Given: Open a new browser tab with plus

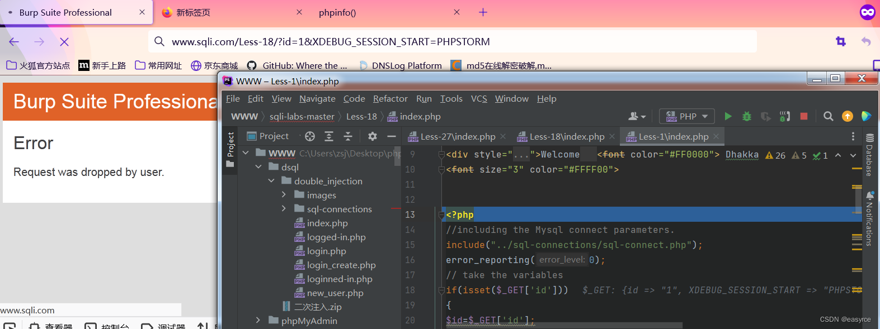Looking at the screenshot, I should tap(483, 12).
